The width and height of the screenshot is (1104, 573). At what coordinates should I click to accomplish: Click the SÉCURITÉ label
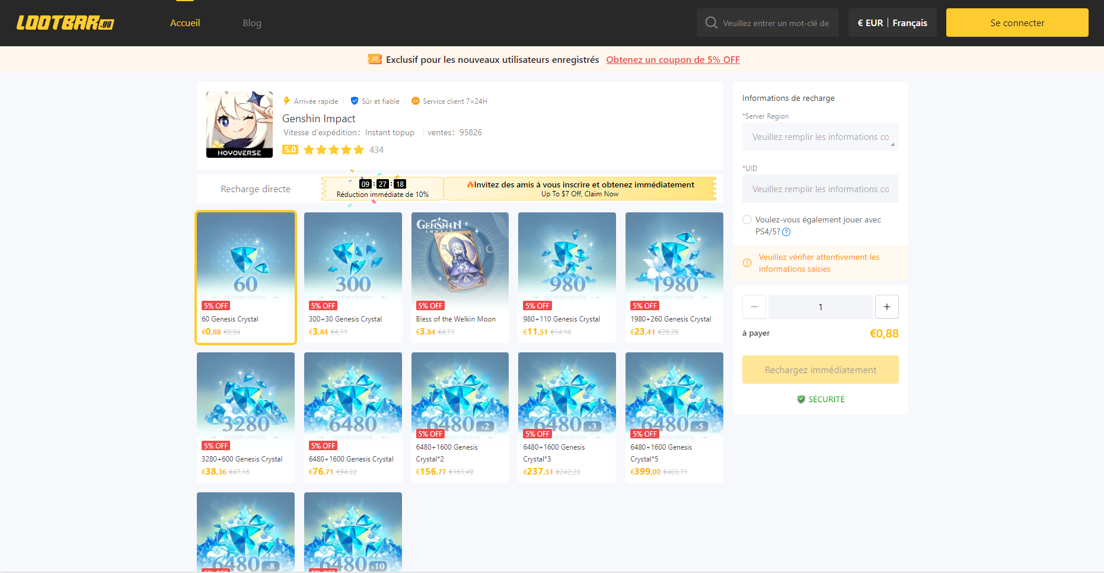pos(827,399)
